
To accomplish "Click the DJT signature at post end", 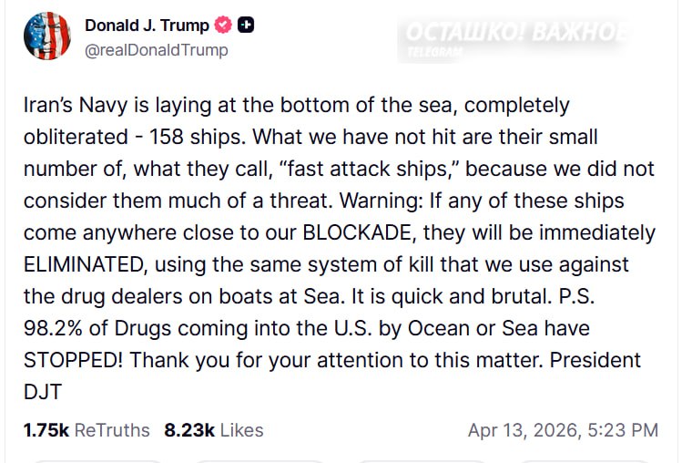I will pos(43,391).
